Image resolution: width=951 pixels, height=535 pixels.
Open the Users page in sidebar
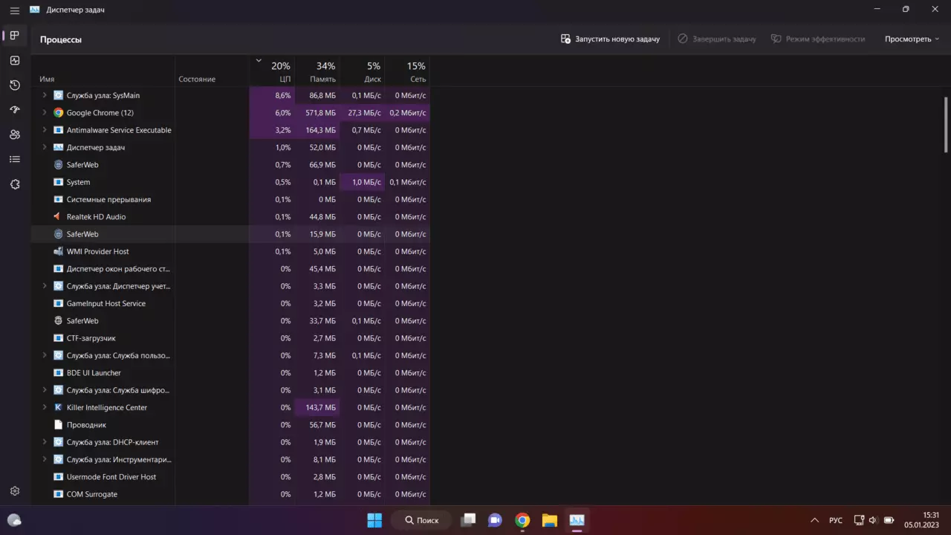point(15,134)
